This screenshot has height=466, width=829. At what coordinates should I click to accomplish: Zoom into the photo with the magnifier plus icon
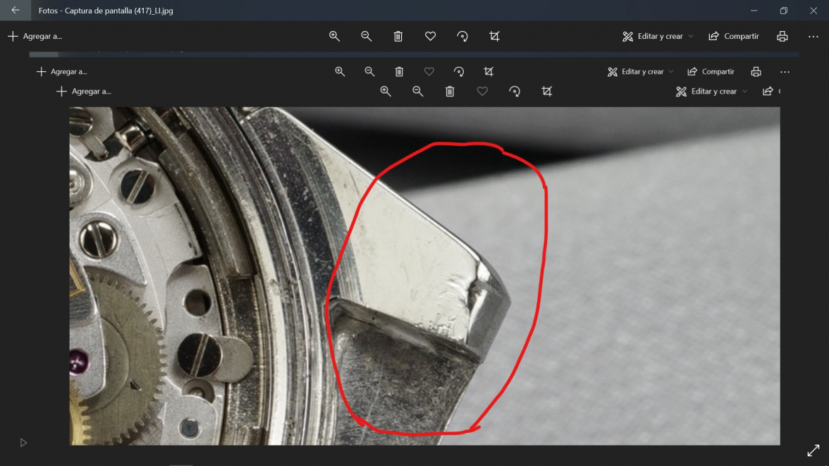334,36
